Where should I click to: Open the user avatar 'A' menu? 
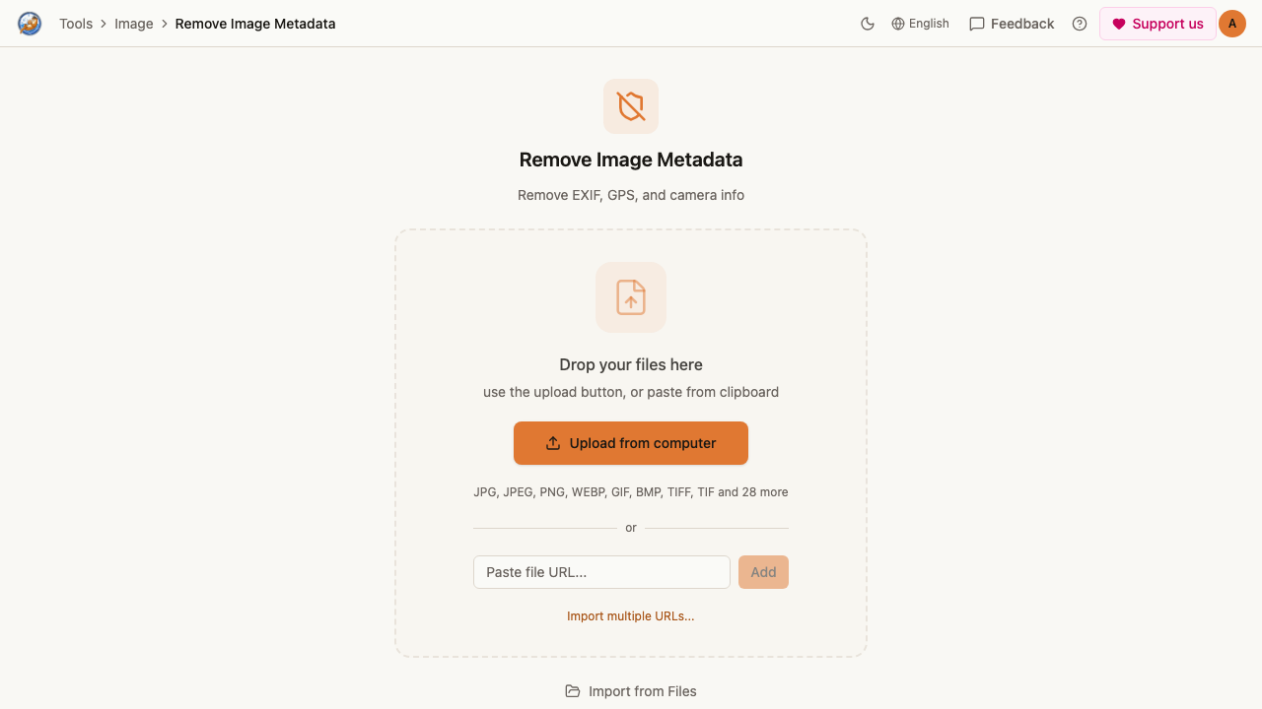pos(1232,24)
